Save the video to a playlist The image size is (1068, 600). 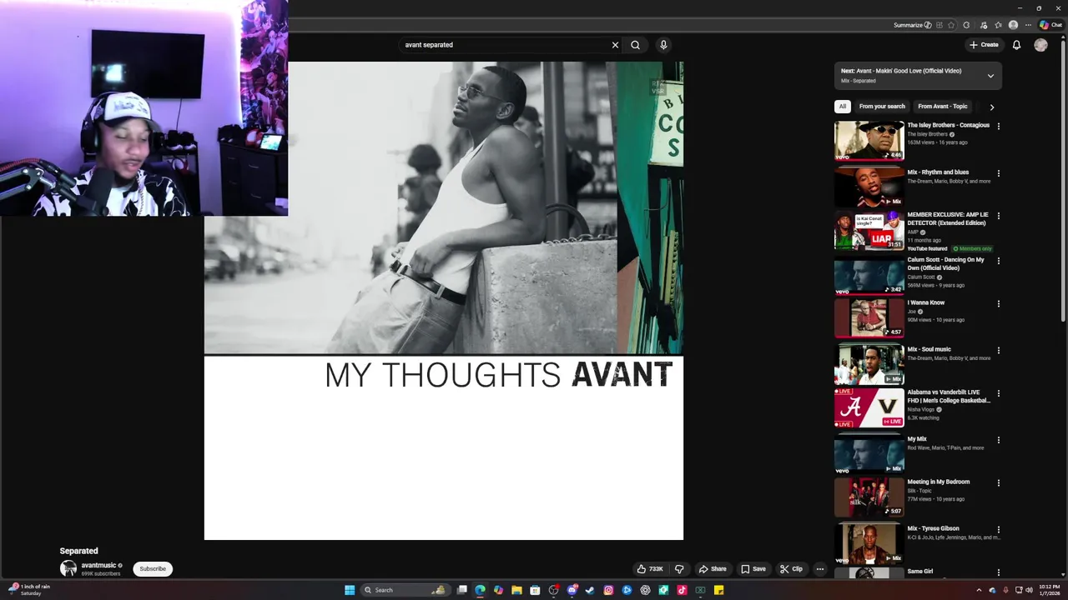click(x=753, y=569)
